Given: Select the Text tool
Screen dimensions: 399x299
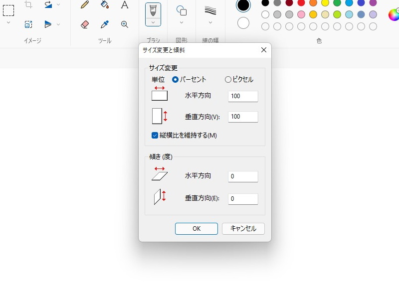Looking at the screenshot, I should (x=124, y=5).
